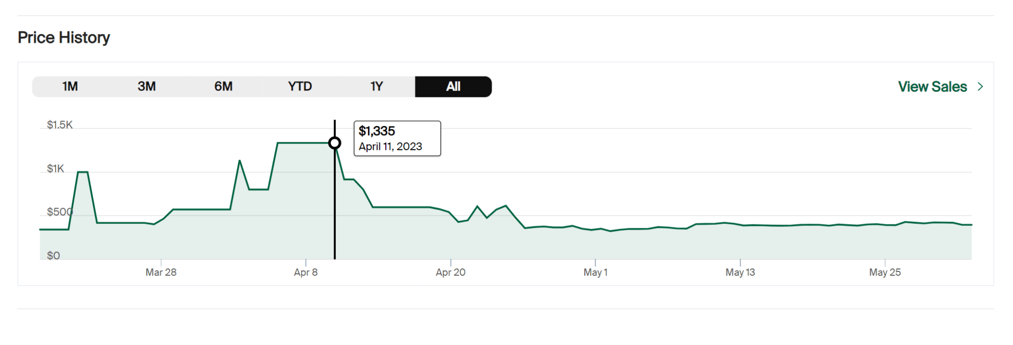The height and width of the screenshot is (345, 1013).
Task: Click the Apr 20 date label
Action: click(x=450, y=272)
